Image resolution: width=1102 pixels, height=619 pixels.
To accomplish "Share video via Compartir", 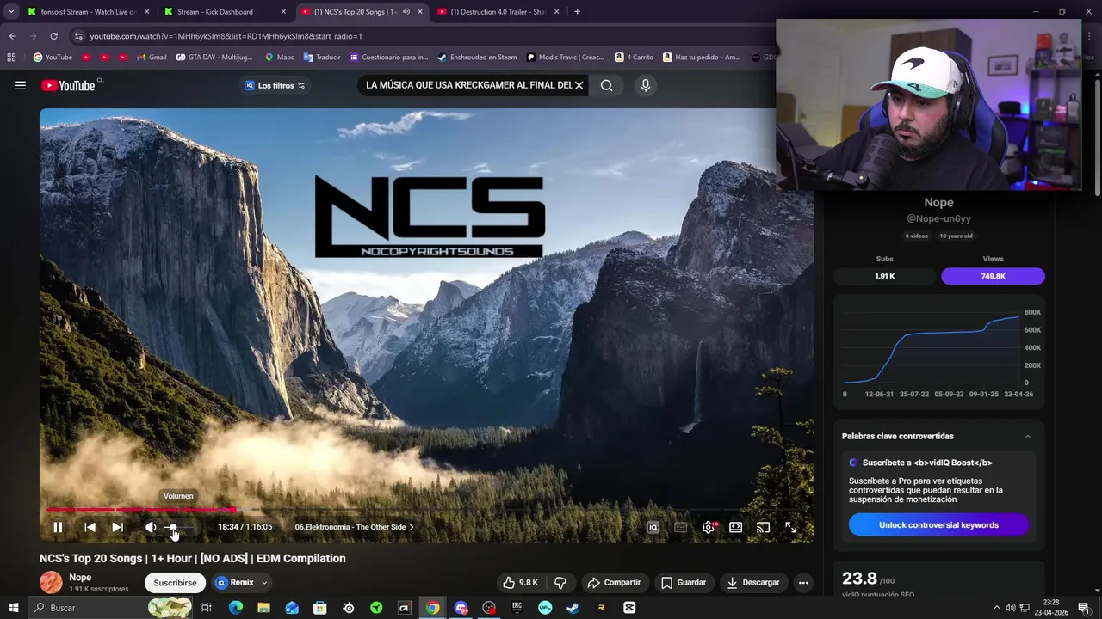I will 614,582.
